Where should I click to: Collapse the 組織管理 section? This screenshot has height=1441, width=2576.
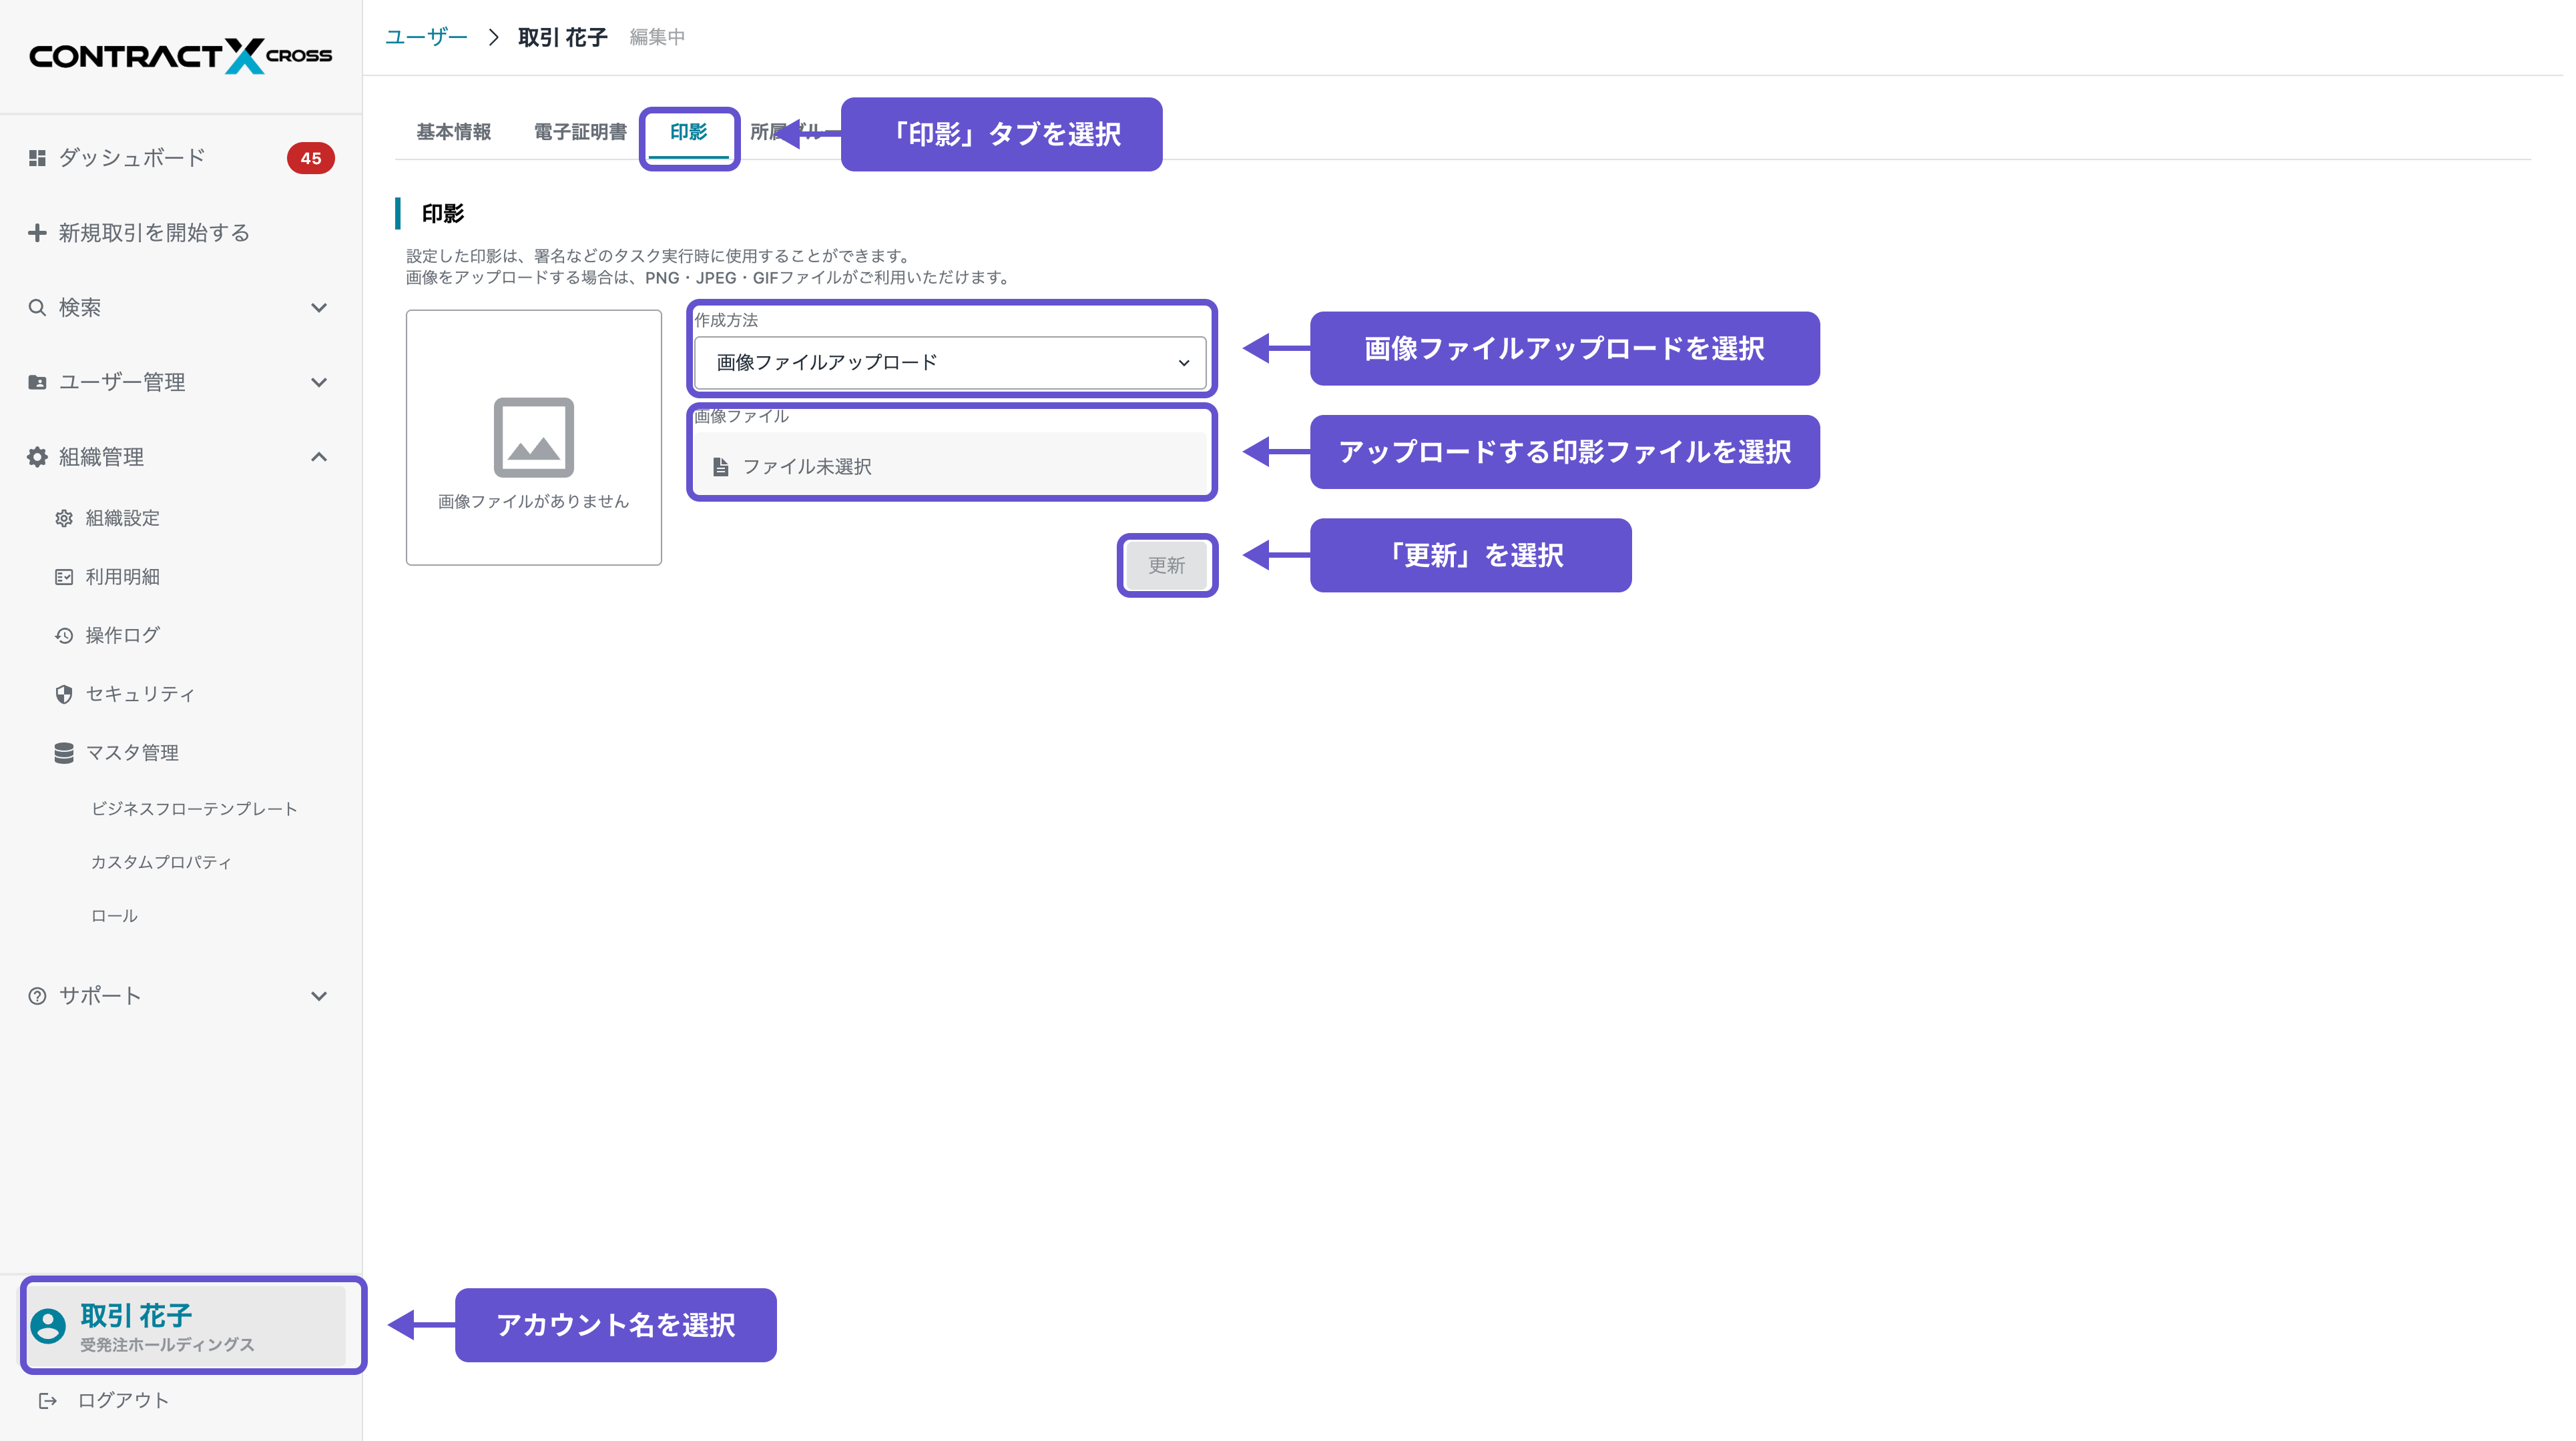[x=319, y=457]
